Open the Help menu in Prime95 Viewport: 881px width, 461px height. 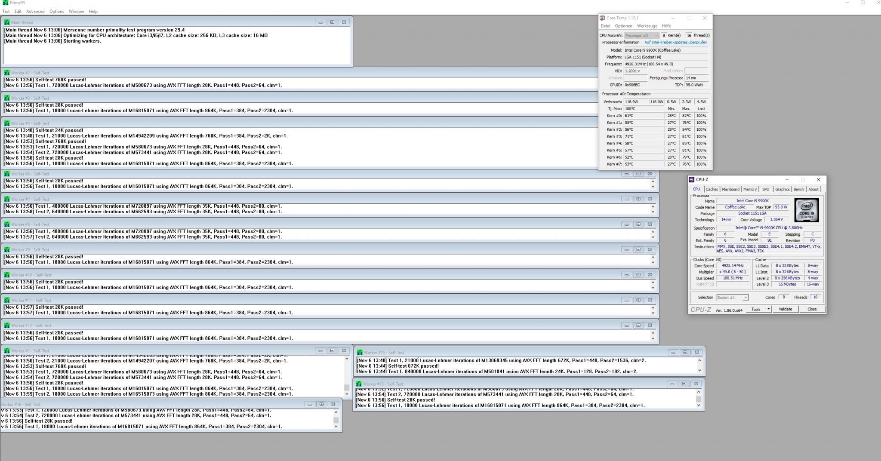tap(93, 11)
